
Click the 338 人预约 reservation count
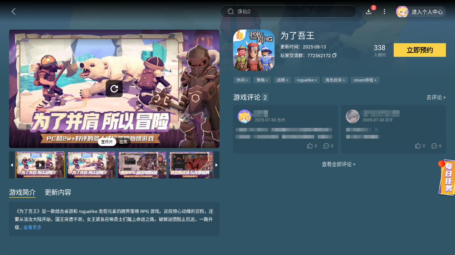click(379, 51)
